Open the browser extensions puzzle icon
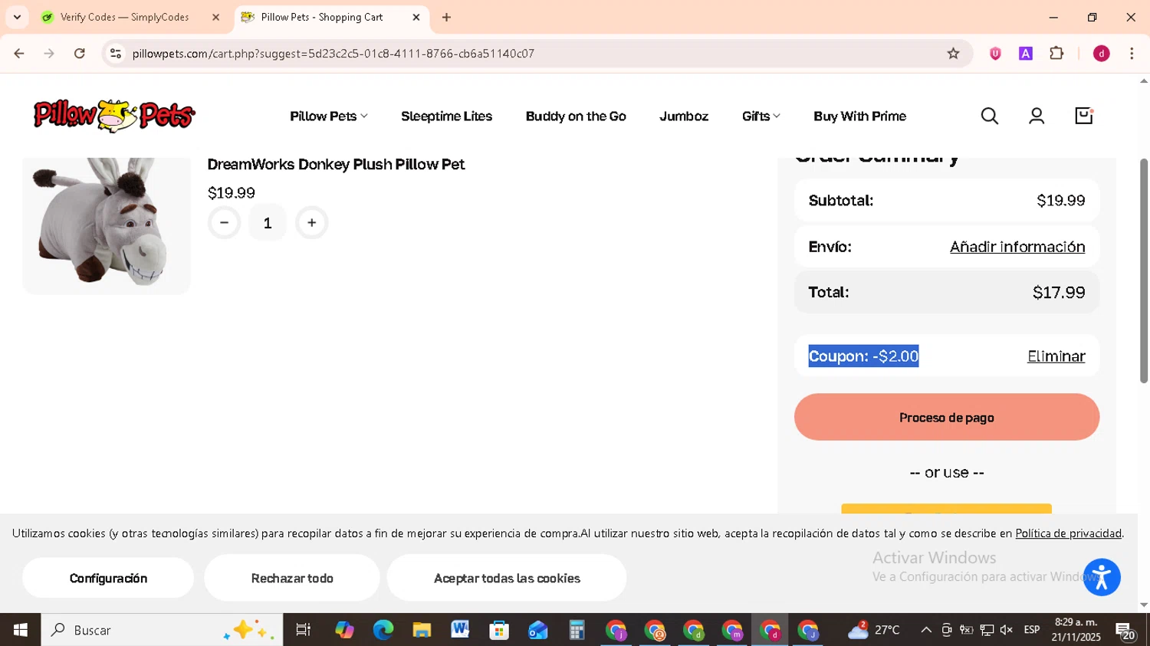 [x=1056, y=54]
